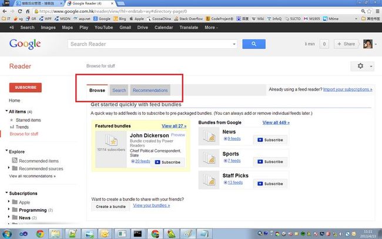Click the John Dickerson bundle thumbnail
Screen dimensions: 382x239
pos(111,150)
